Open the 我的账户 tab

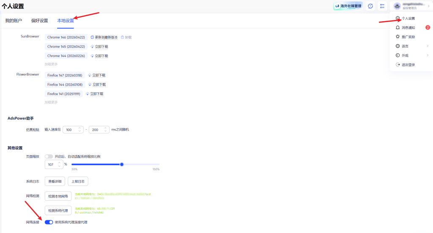click(14, 20)
